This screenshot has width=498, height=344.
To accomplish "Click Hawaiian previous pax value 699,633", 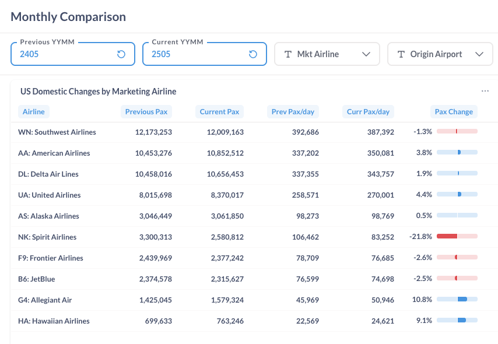I will pos(159,321).
